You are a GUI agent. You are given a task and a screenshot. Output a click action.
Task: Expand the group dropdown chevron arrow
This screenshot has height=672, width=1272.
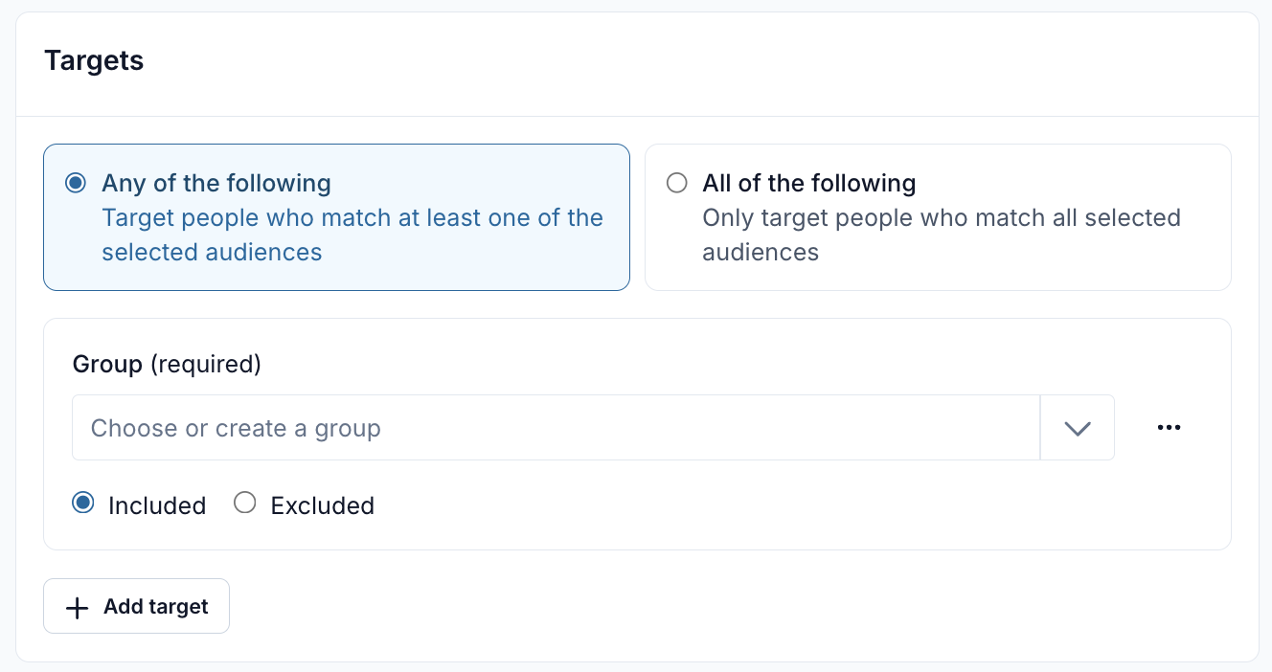pos(1078,428)
